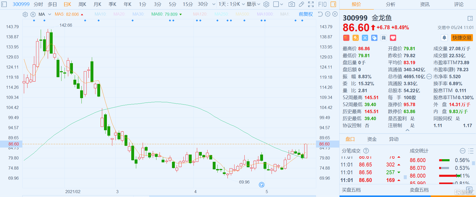Set a price alert with the bell icon
The width and height of the screenshot is (476, 197).
[x=444, y=38]
